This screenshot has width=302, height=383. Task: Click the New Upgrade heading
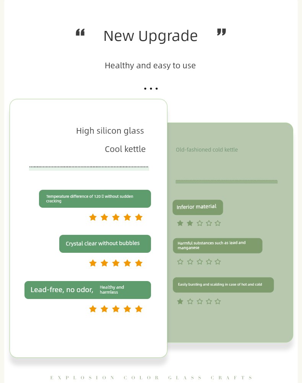click(151, 36)
